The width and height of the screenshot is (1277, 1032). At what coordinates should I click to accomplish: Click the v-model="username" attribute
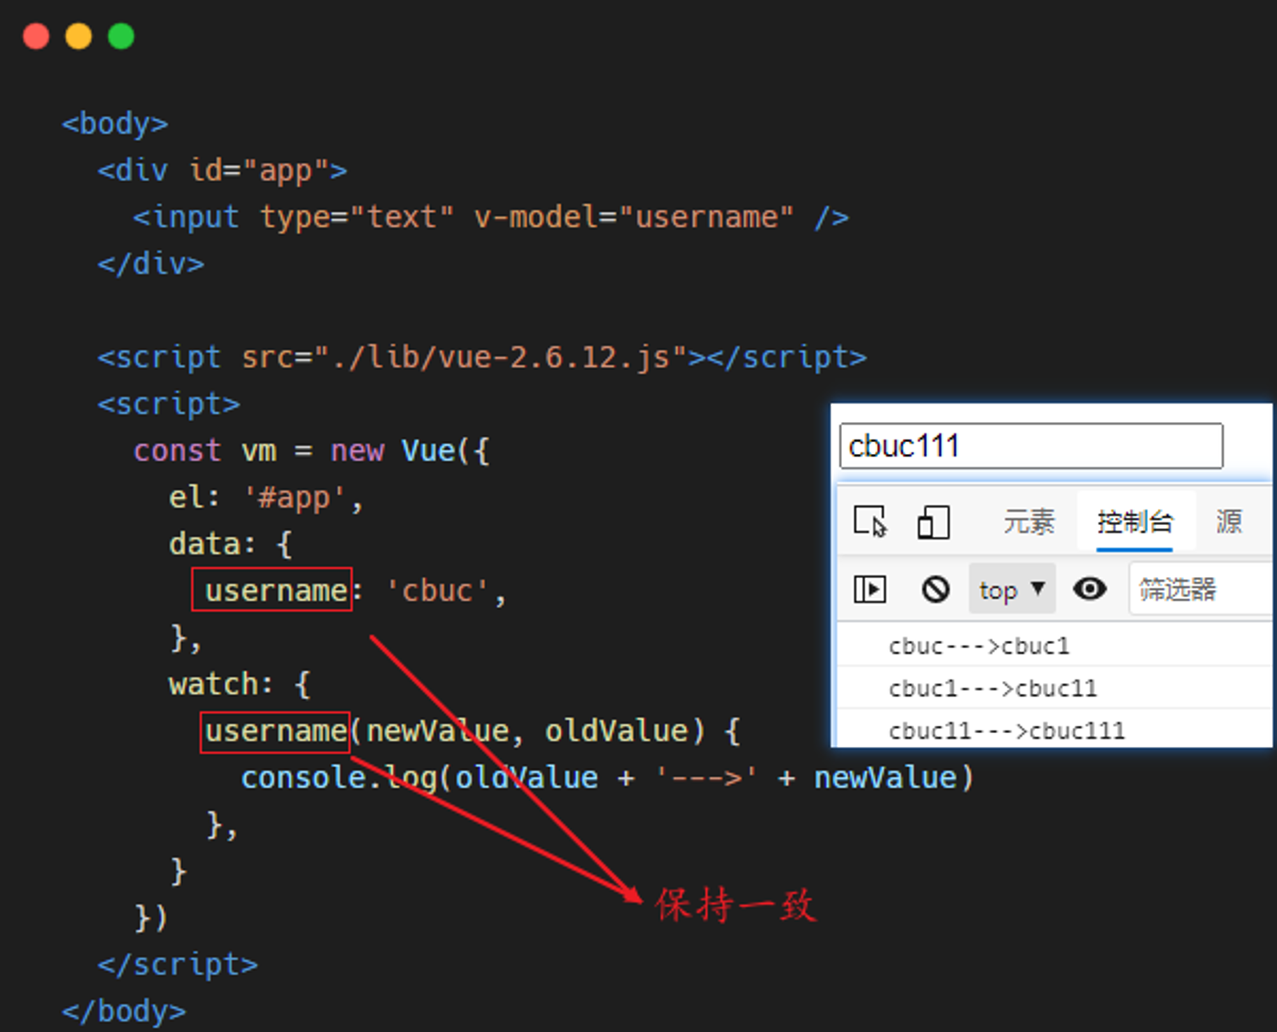633,218
